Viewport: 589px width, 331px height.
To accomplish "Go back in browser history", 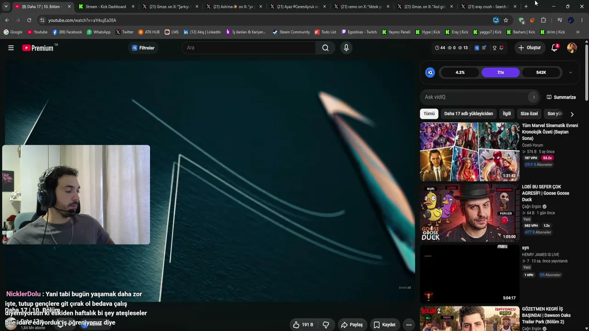I will pyautogui.click(x=7, y=20).
